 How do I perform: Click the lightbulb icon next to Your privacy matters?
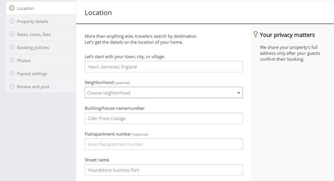click(256, 35)
